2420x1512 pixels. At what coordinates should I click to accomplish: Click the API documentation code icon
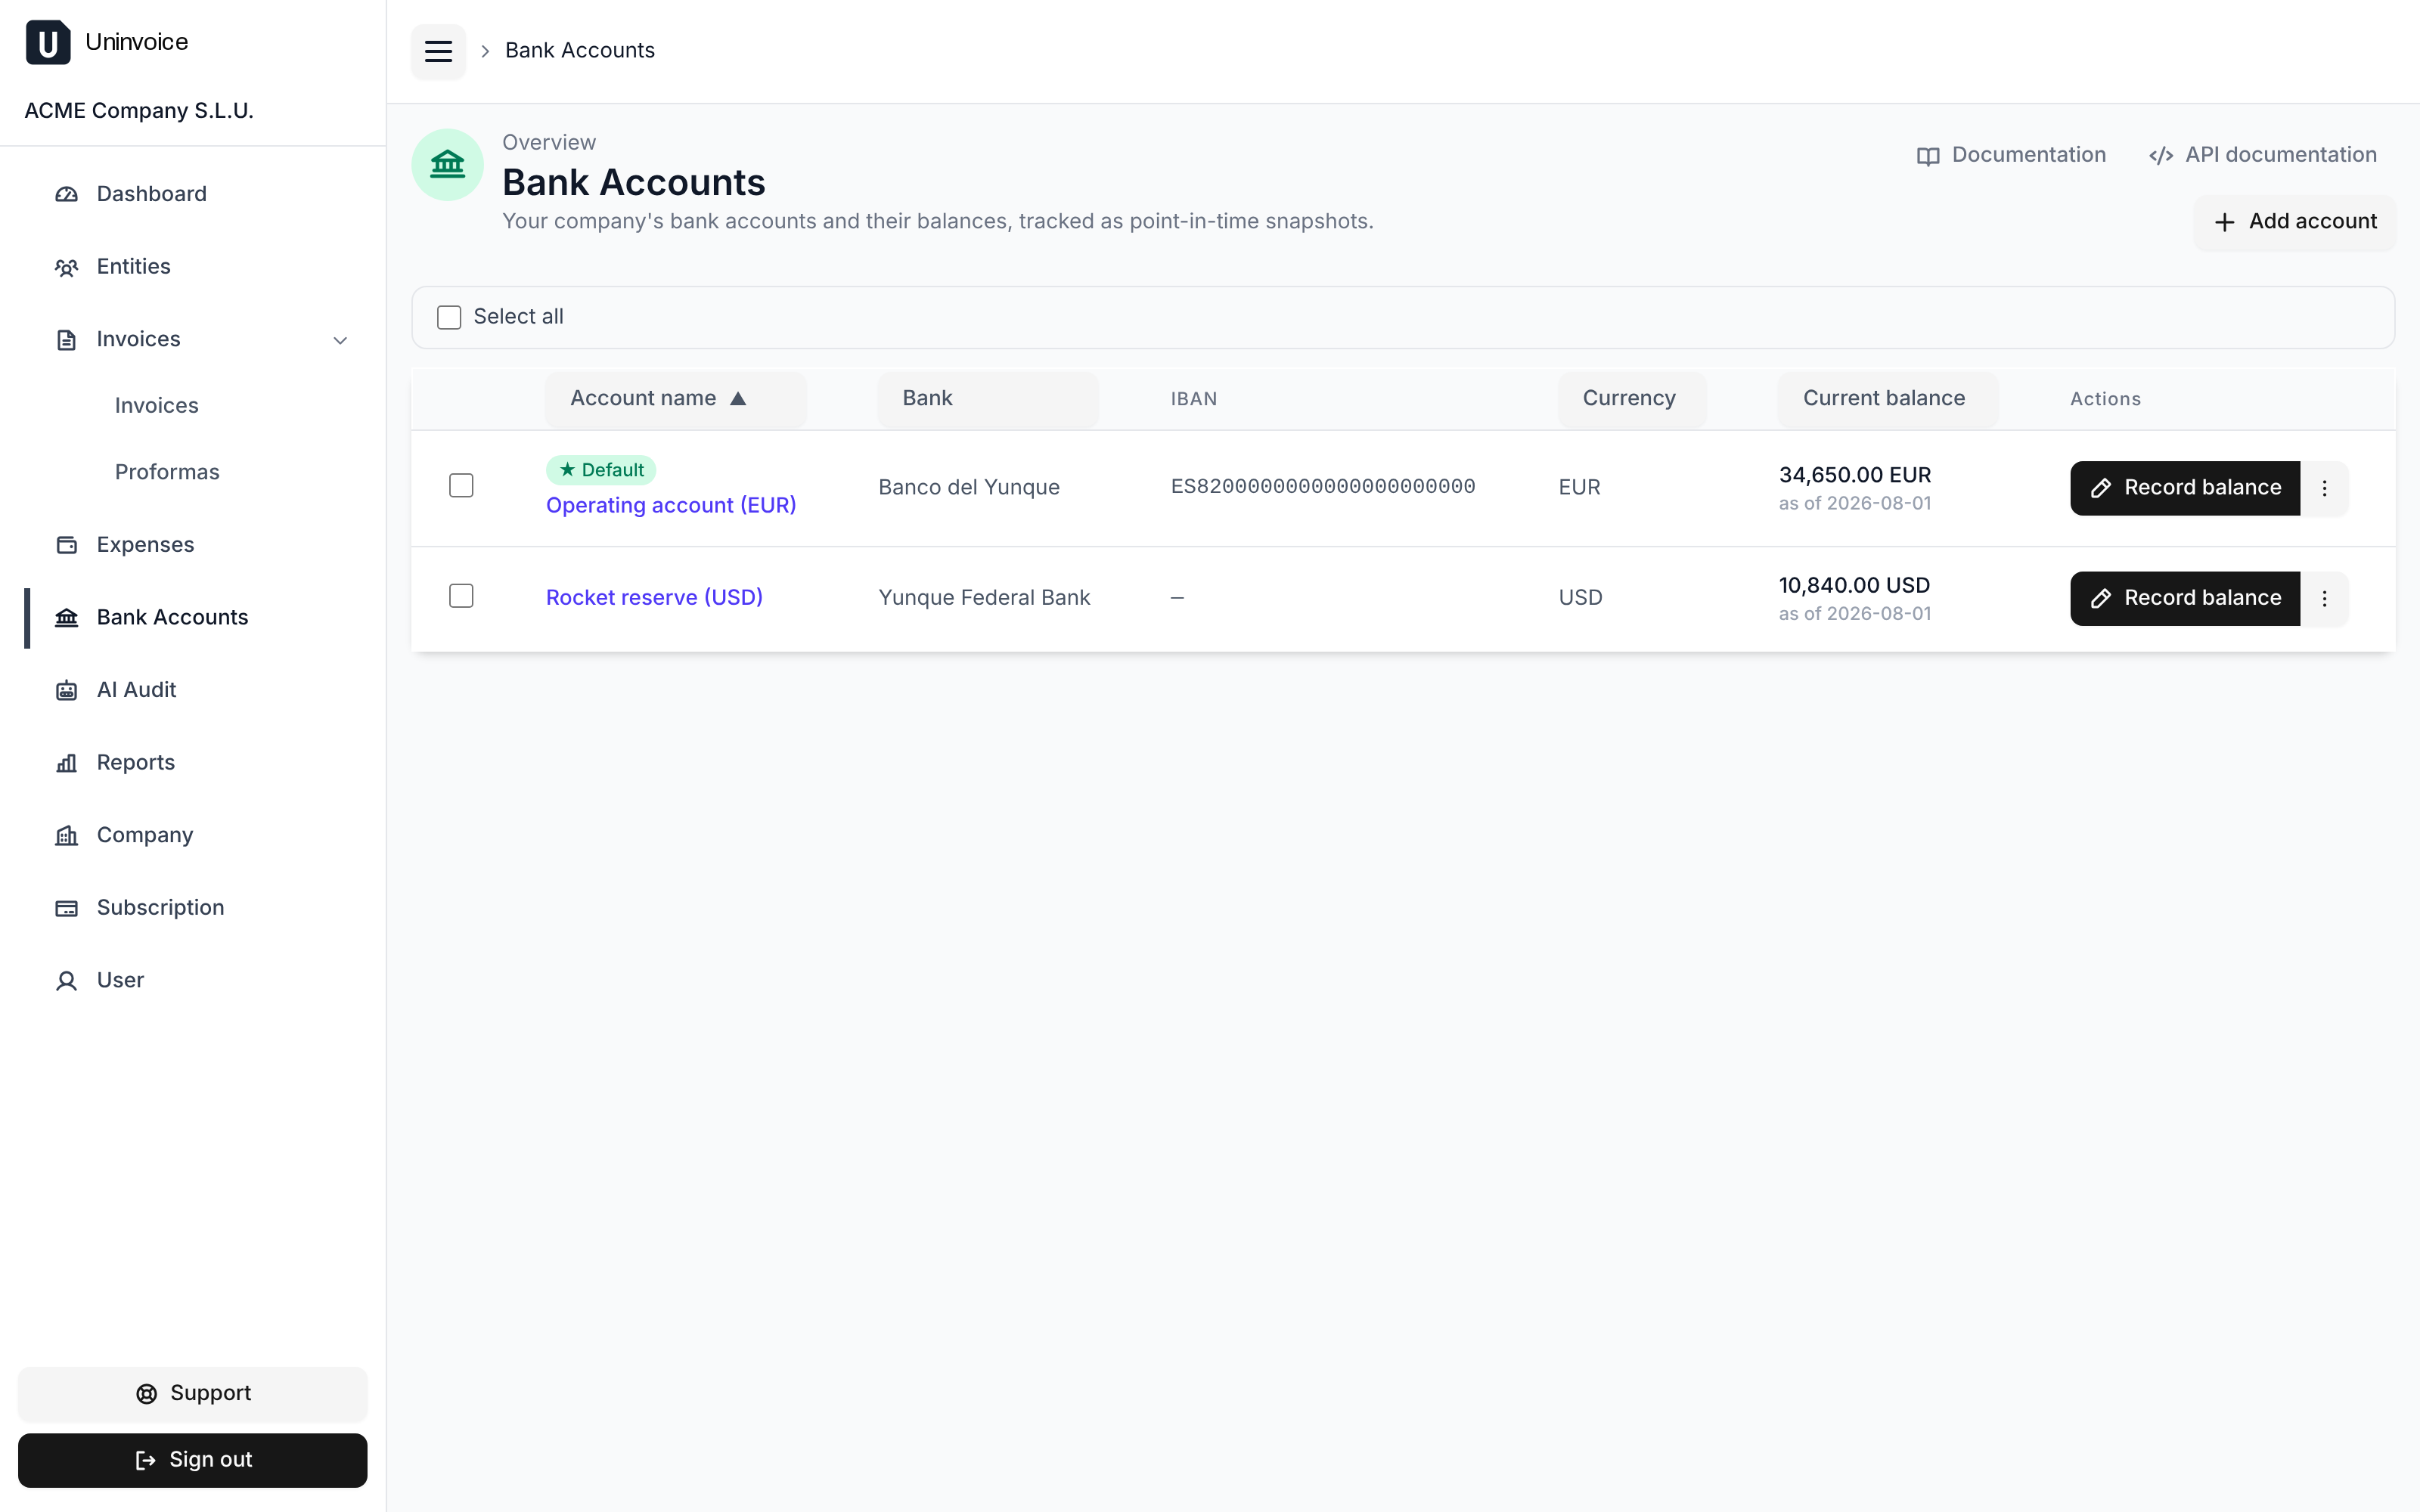click(2161, 156)
